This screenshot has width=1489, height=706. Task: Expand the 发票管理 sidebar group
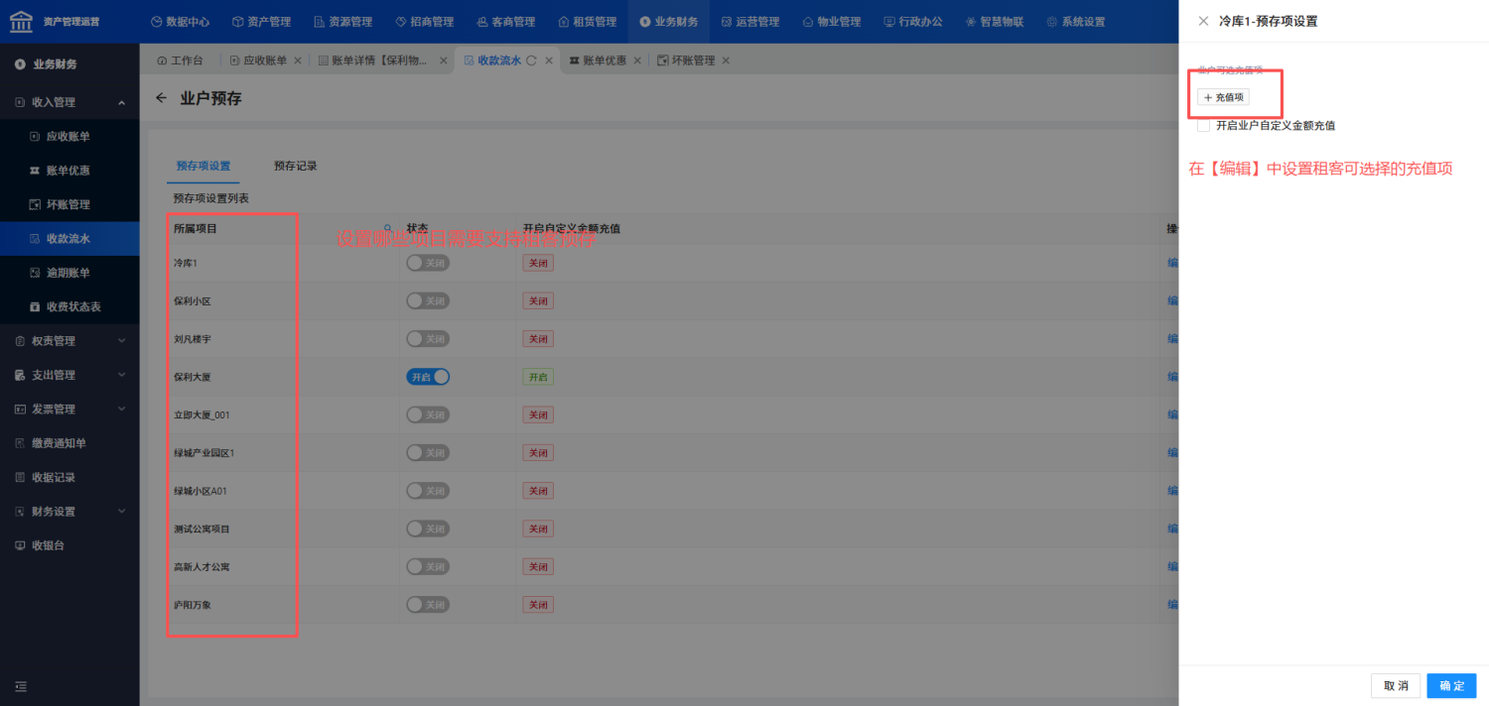[x=69, y=409]
